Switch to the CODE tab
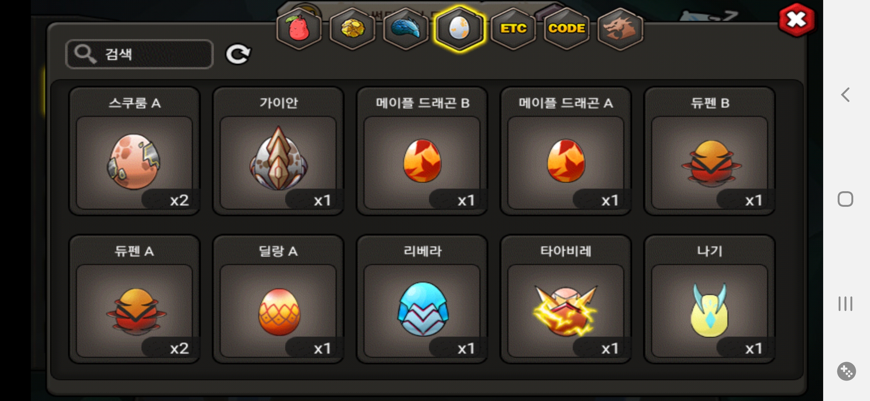 coord(567,29)
